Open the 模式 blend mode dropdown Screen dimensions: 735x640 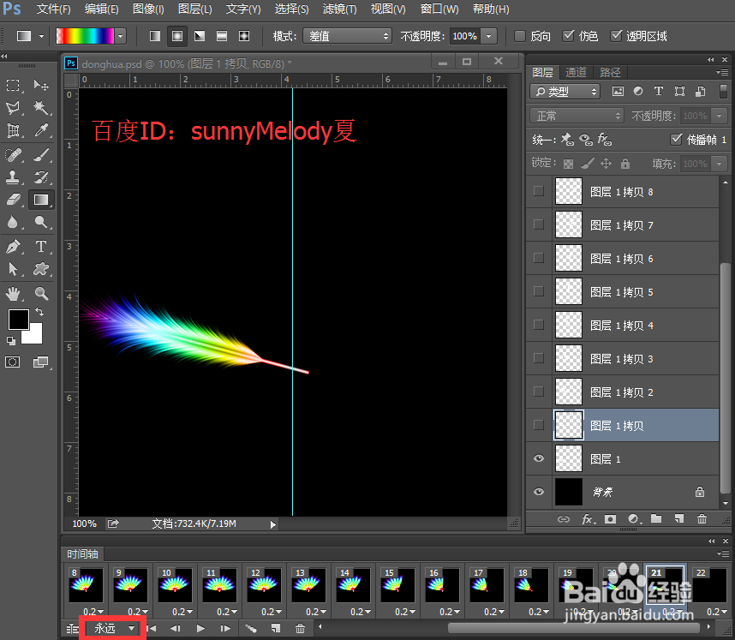point(347,36)
